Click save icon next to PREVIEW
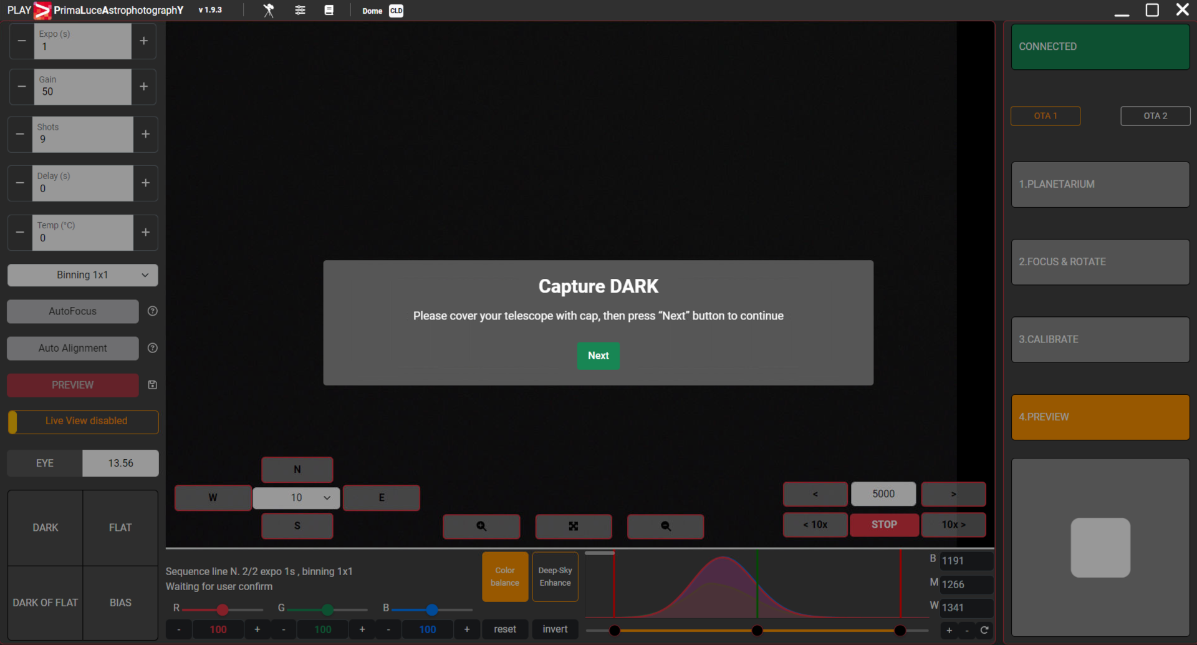The height and width of the screenshot is (645, 1197). coord(153,385)
